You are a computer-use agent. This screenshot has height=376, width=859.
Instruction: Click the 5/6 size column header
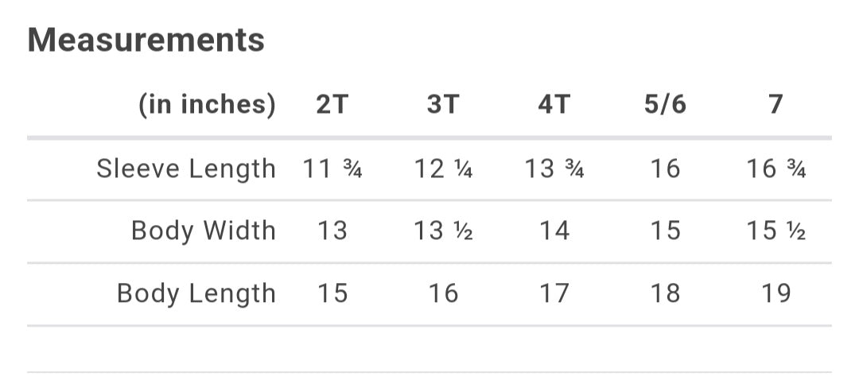pos(665,104)
